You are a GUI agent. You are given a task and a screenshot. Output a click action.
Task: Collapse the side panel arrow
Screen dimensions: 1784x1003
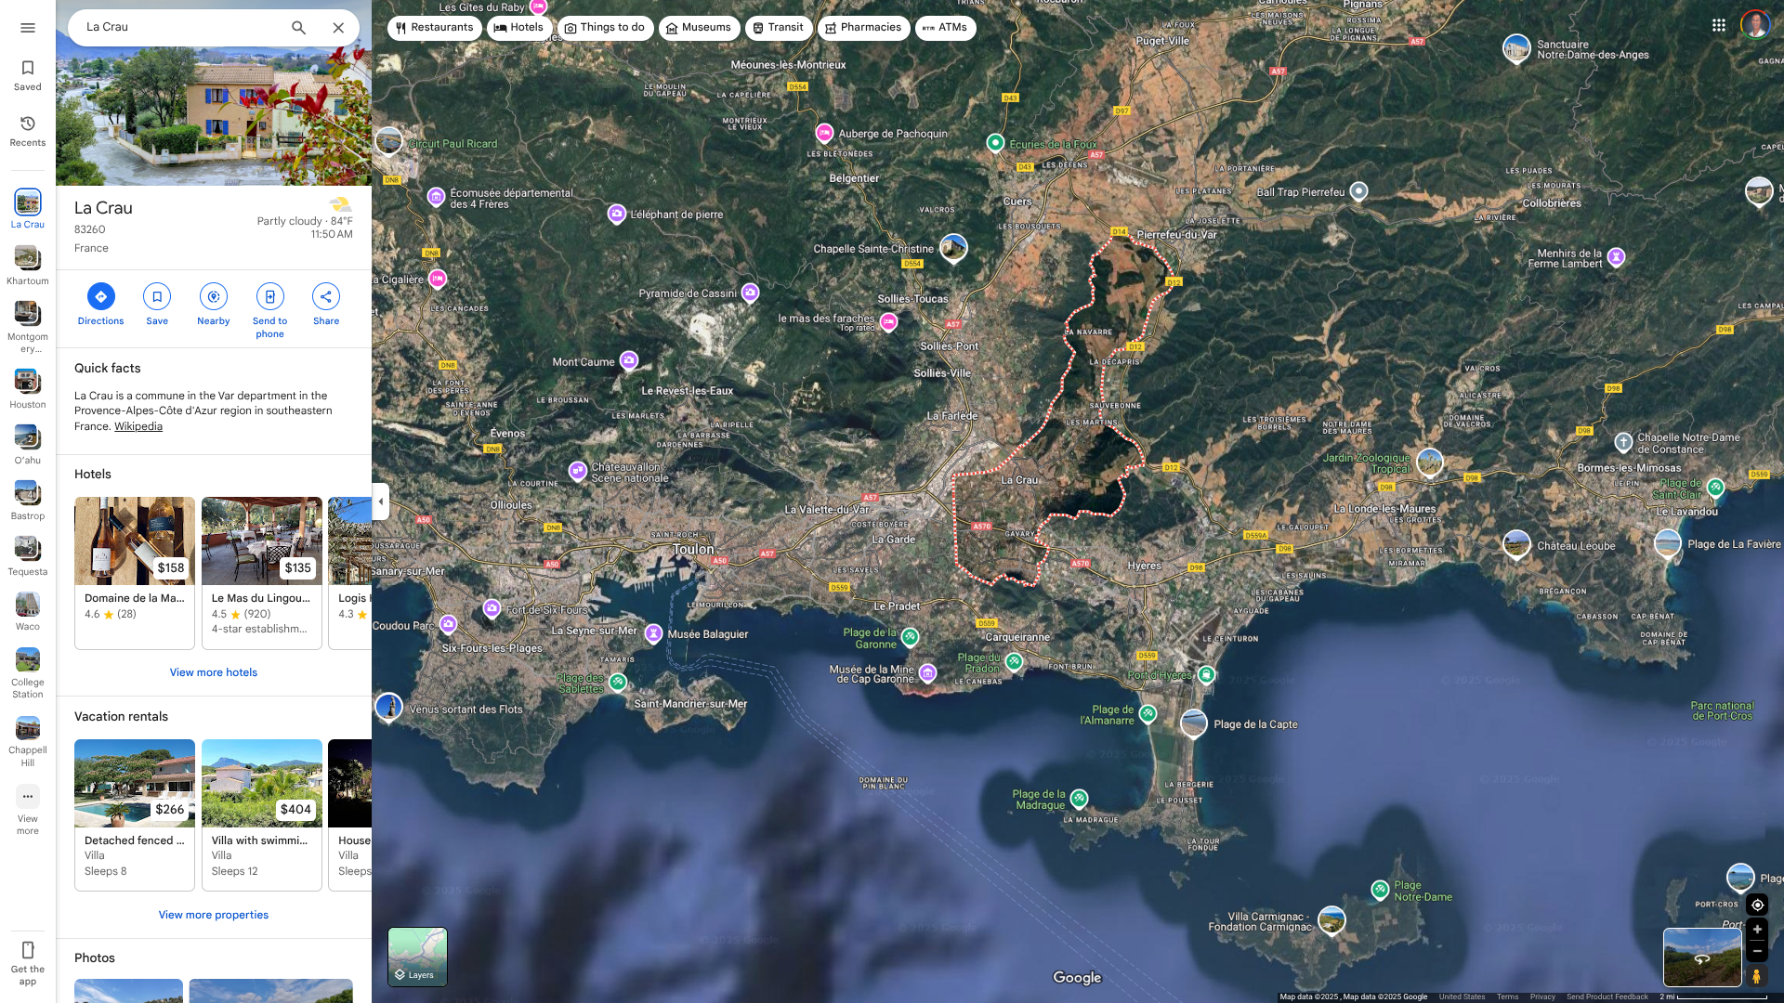point(380,501)
